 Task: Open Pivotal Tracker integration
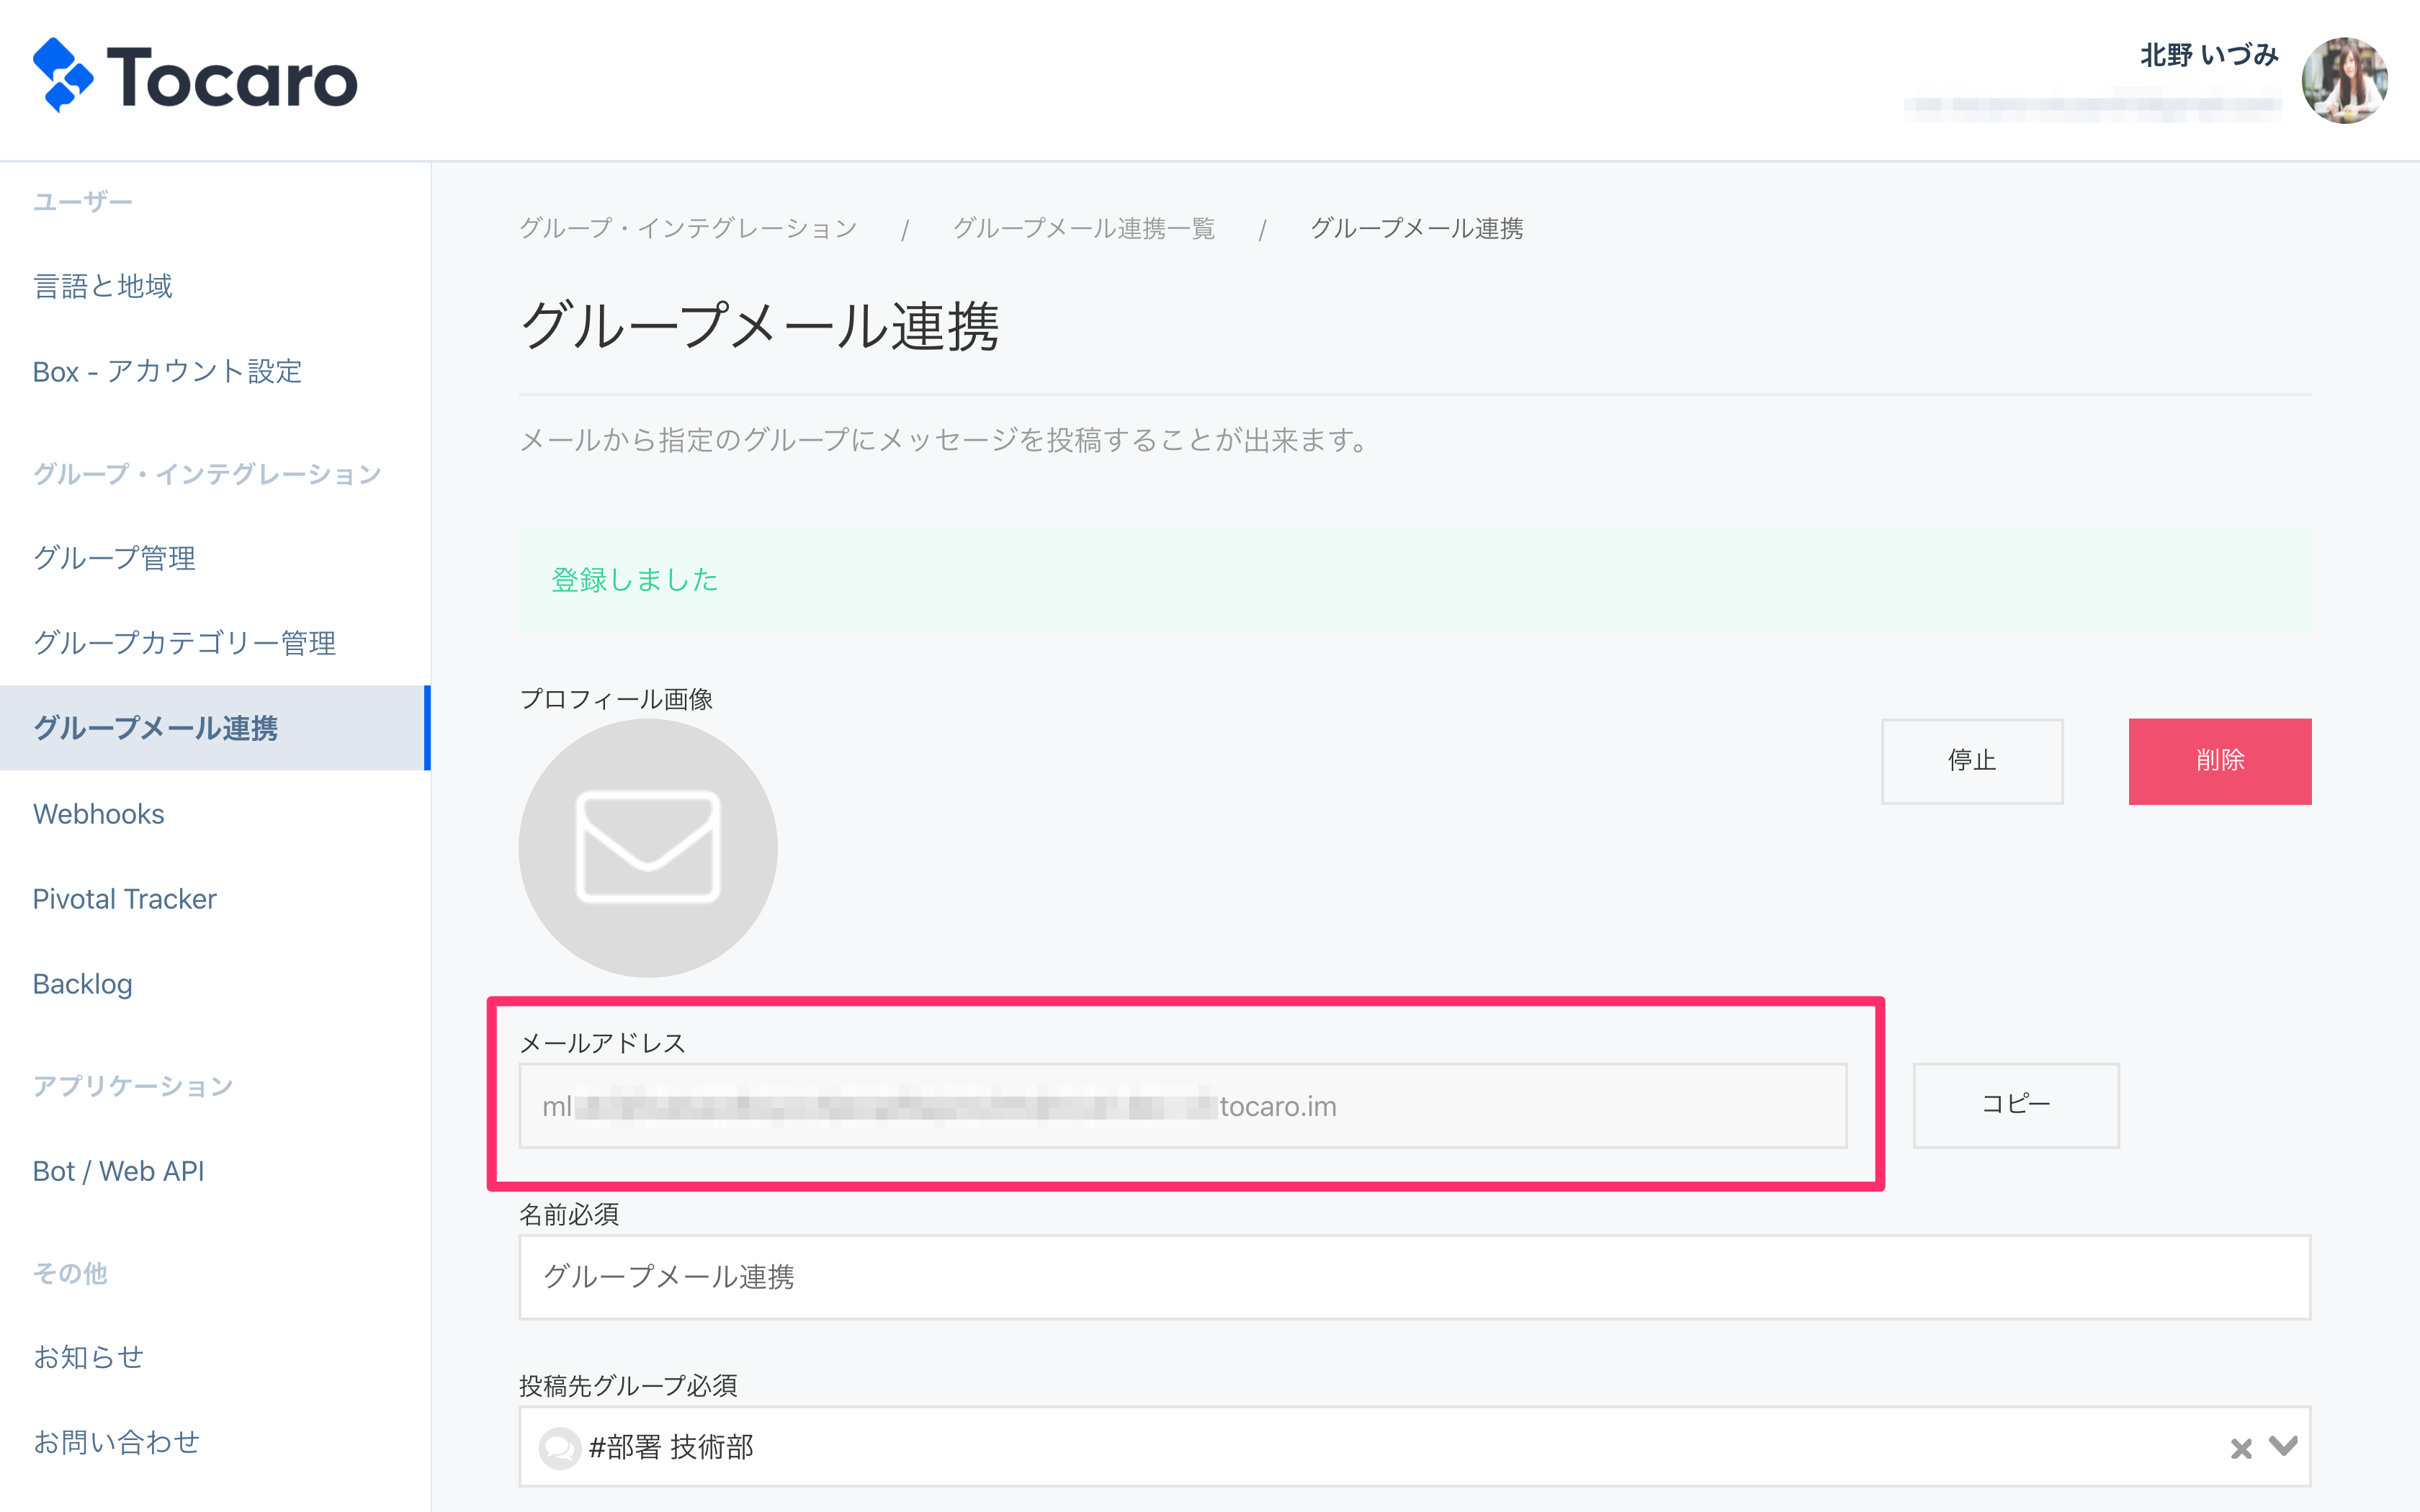(124, 899)
